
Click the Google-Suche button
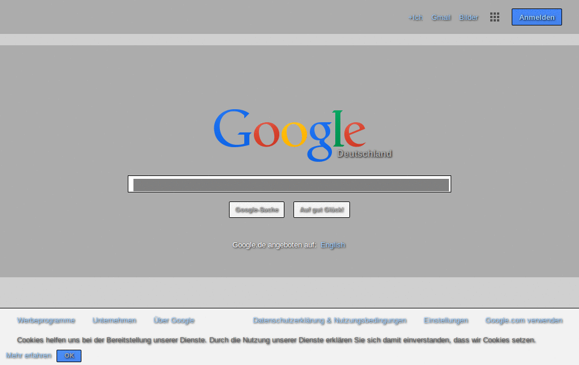click(257, 209)
